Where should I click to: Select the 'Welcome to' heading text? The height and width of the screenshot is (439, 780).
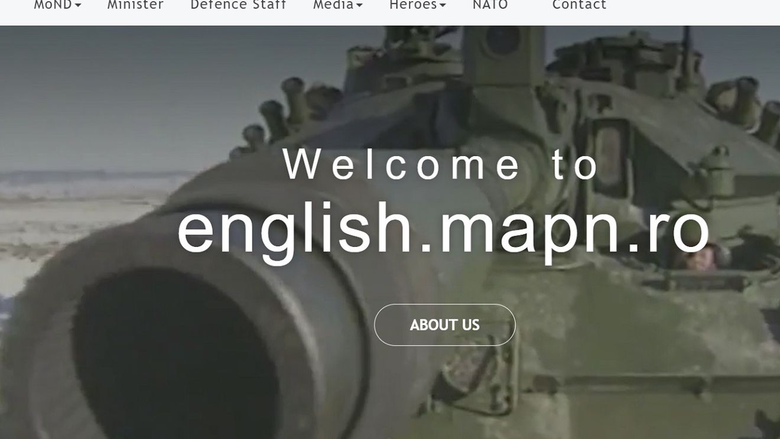tap(442, 165)
